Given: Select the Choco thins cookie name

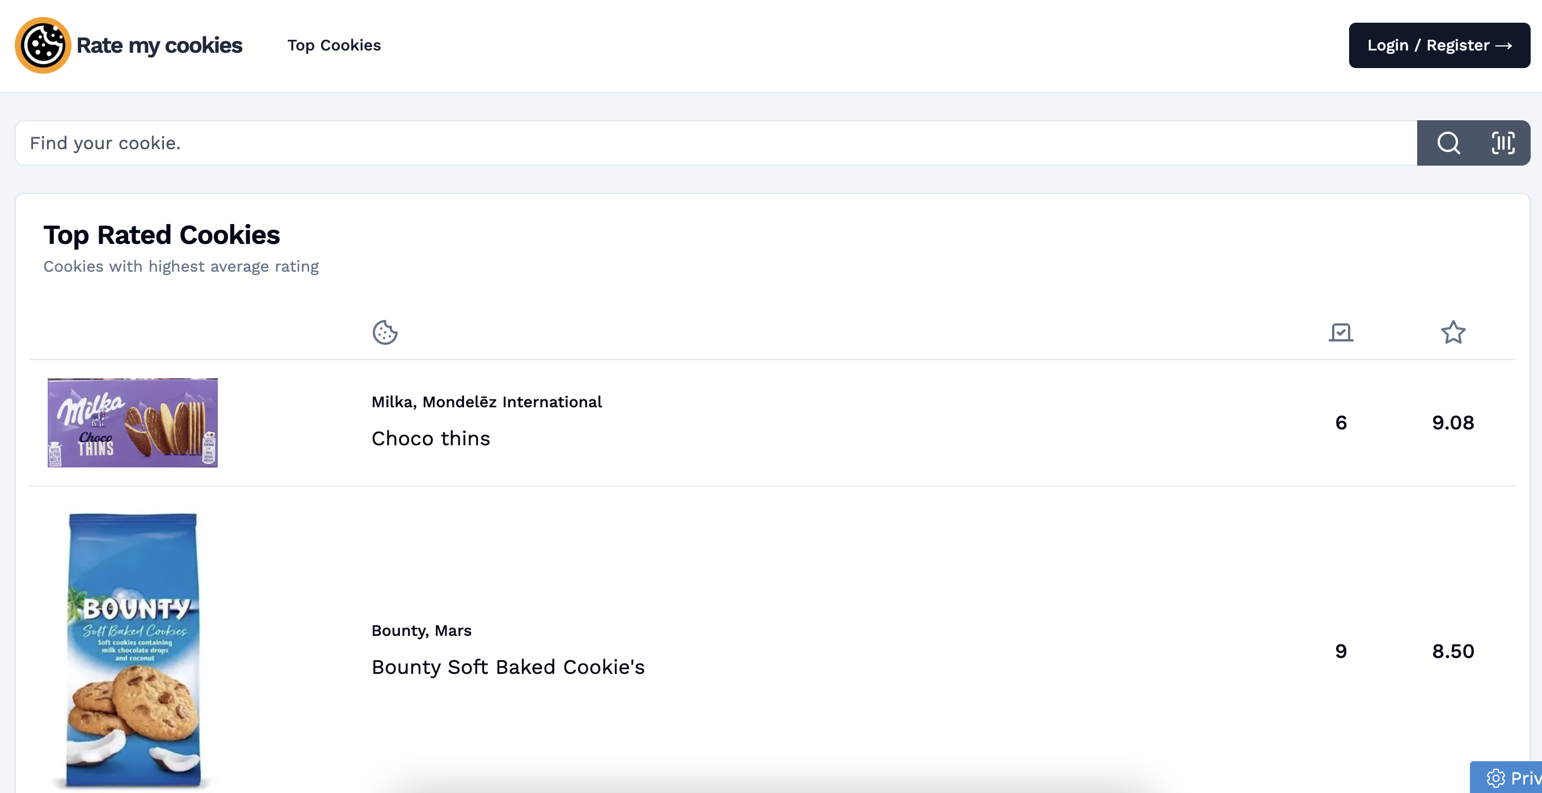Looking at the screenshot, I should pyautogui.click(x=431, y=438).
